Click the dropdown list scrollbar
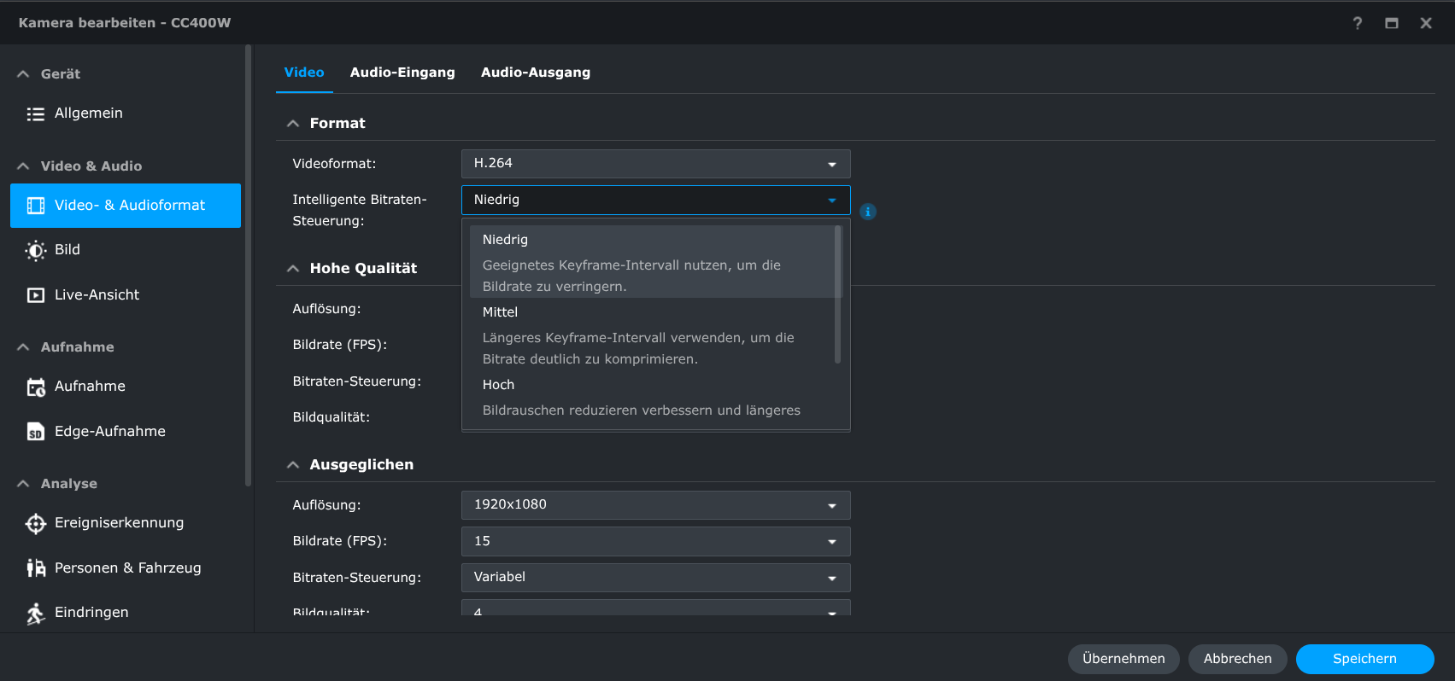Image resolution: width=1455 pixels, height=681 pixels. pos(837,294)
